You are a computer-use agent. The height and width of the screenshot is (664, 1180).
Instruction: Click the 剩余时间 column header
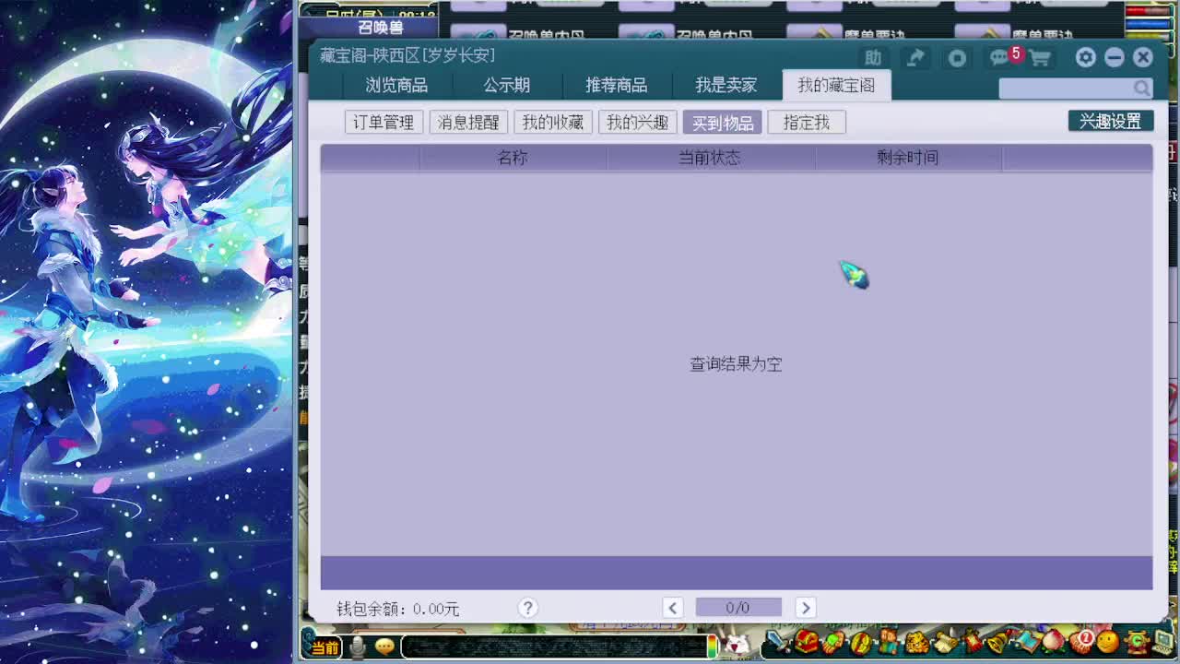point(908,158)
